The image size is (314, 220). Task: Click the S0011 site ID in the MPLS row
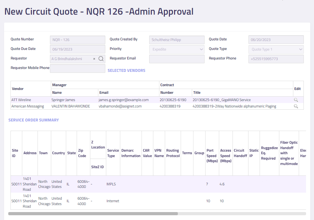point(17,184)
